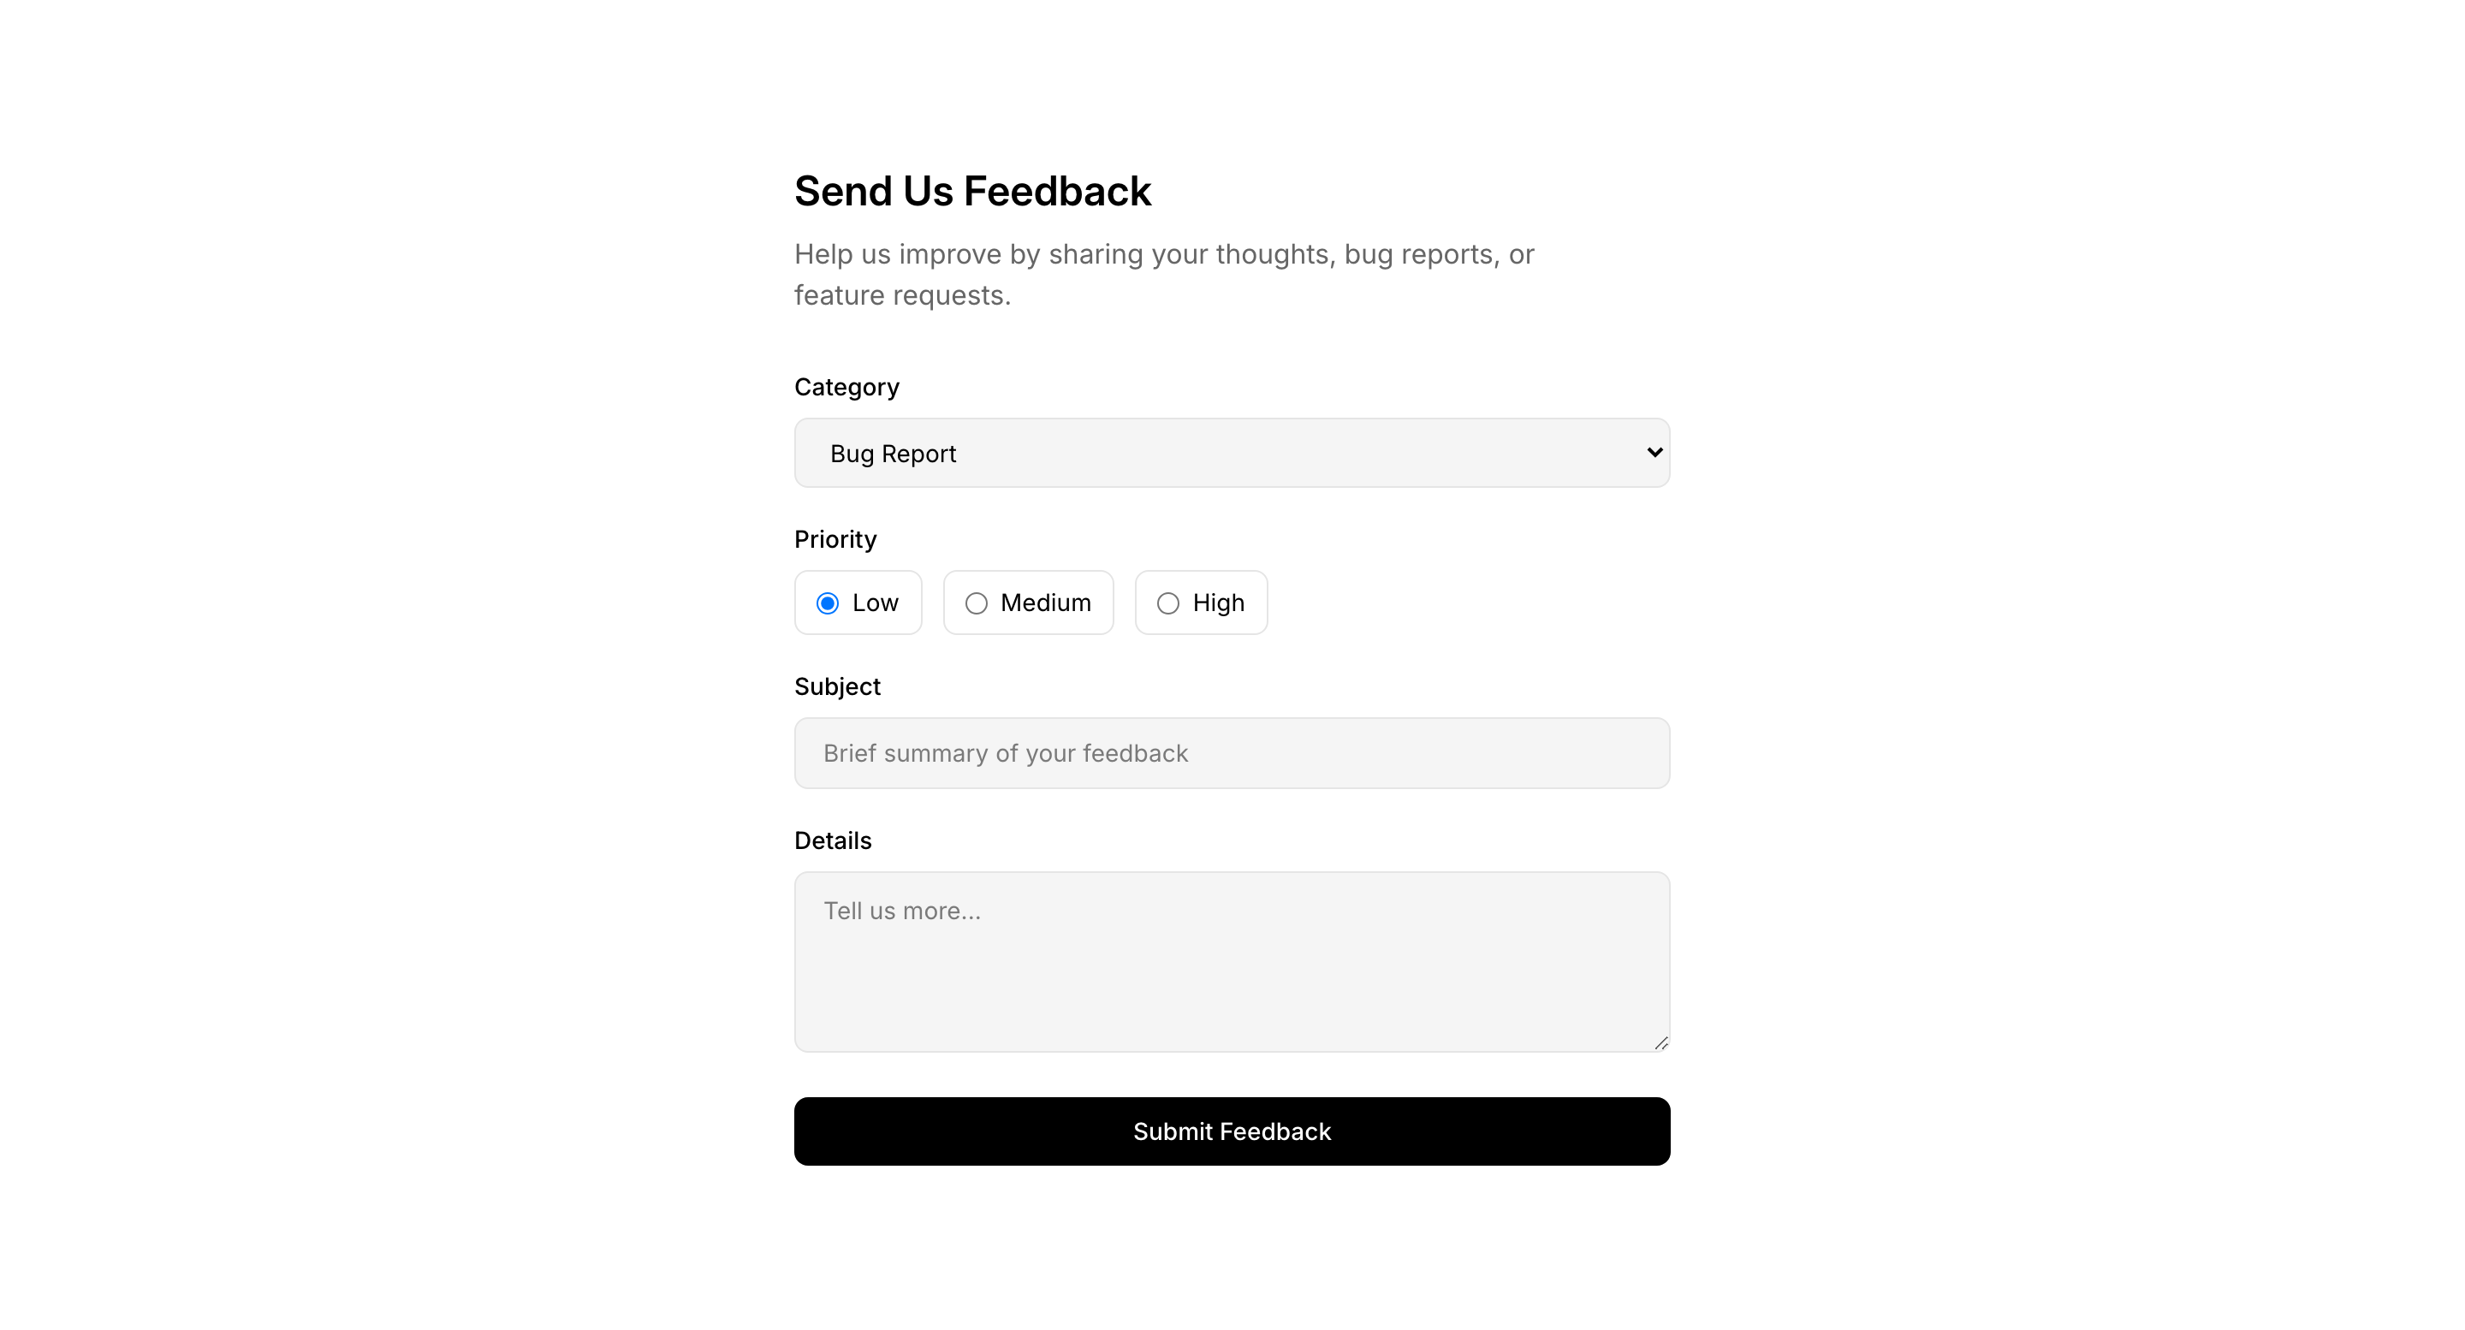Click the Subject field label
2465x1330 pixels.
pos(836,687)
